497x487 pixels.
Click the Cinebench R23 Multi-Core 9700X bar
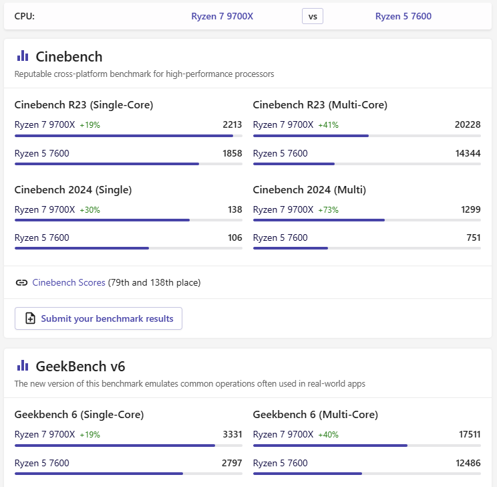[311, 136]
